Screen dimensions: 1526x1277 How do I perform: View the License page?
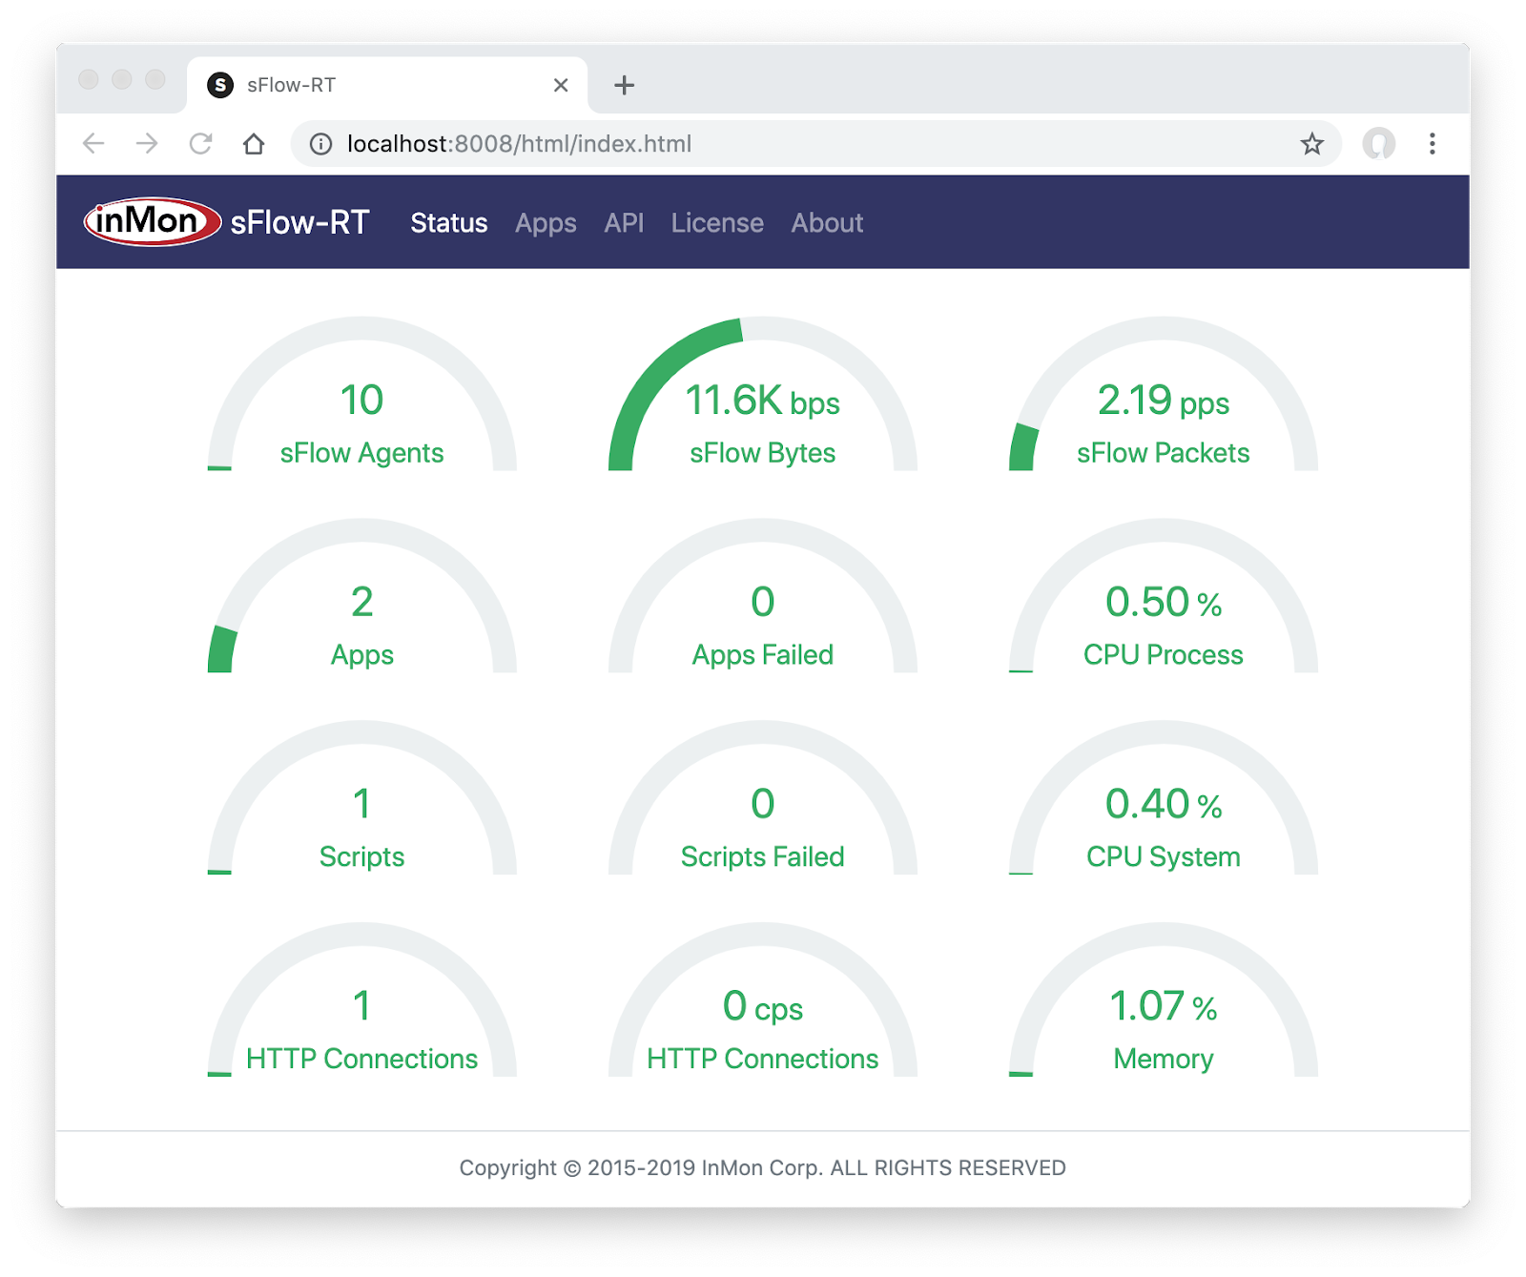click(x=716, y=223)
